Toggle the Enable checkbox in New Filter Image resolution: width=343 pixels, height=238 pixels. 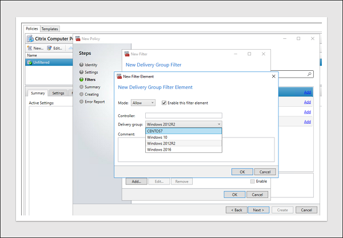pos(253,181)
